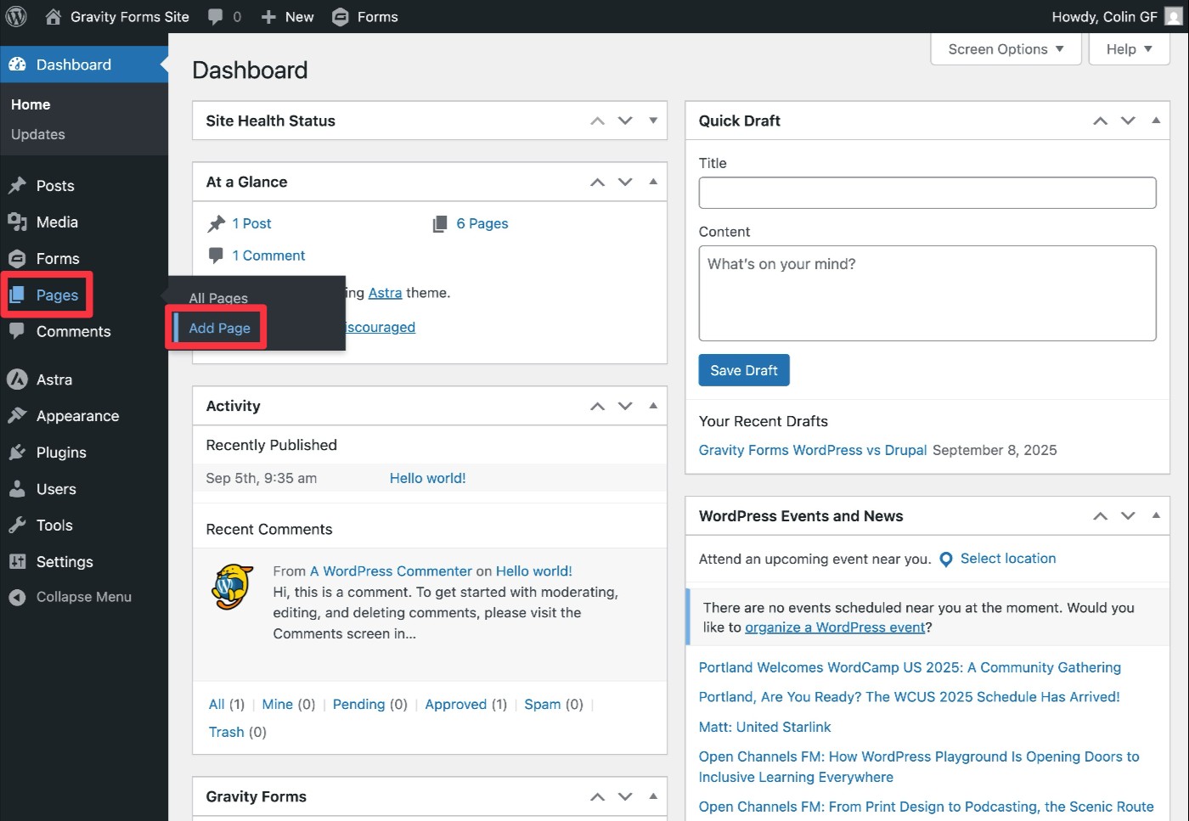Toggle the Quick Draft panel closed
Viewport: 1189px width, 821px height.
[x=1155, y=121]
